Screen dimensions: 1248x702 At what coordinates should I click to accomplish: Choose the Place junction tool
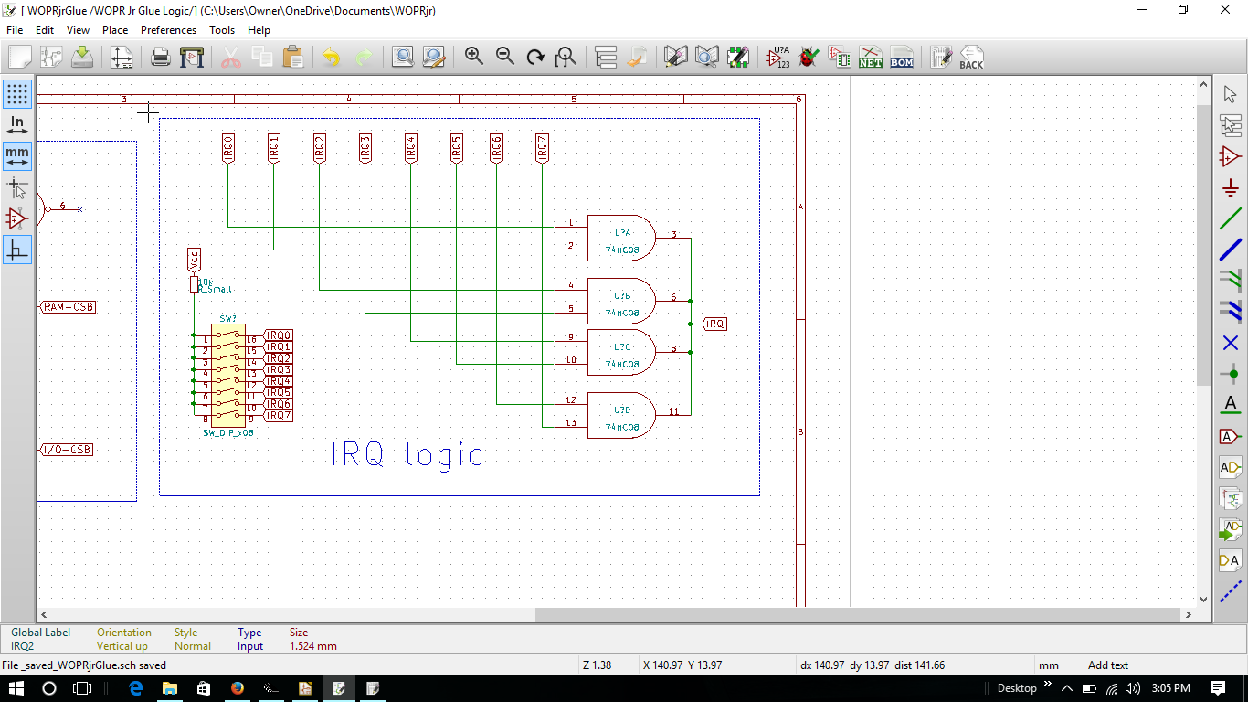[1231, 374]
